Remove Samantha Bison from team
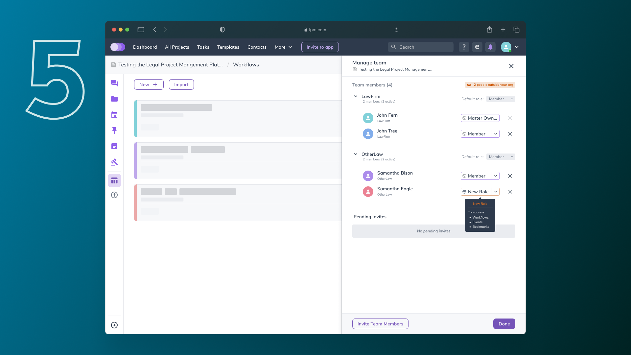This screenshot has width=631, height=355. (510, 176)
